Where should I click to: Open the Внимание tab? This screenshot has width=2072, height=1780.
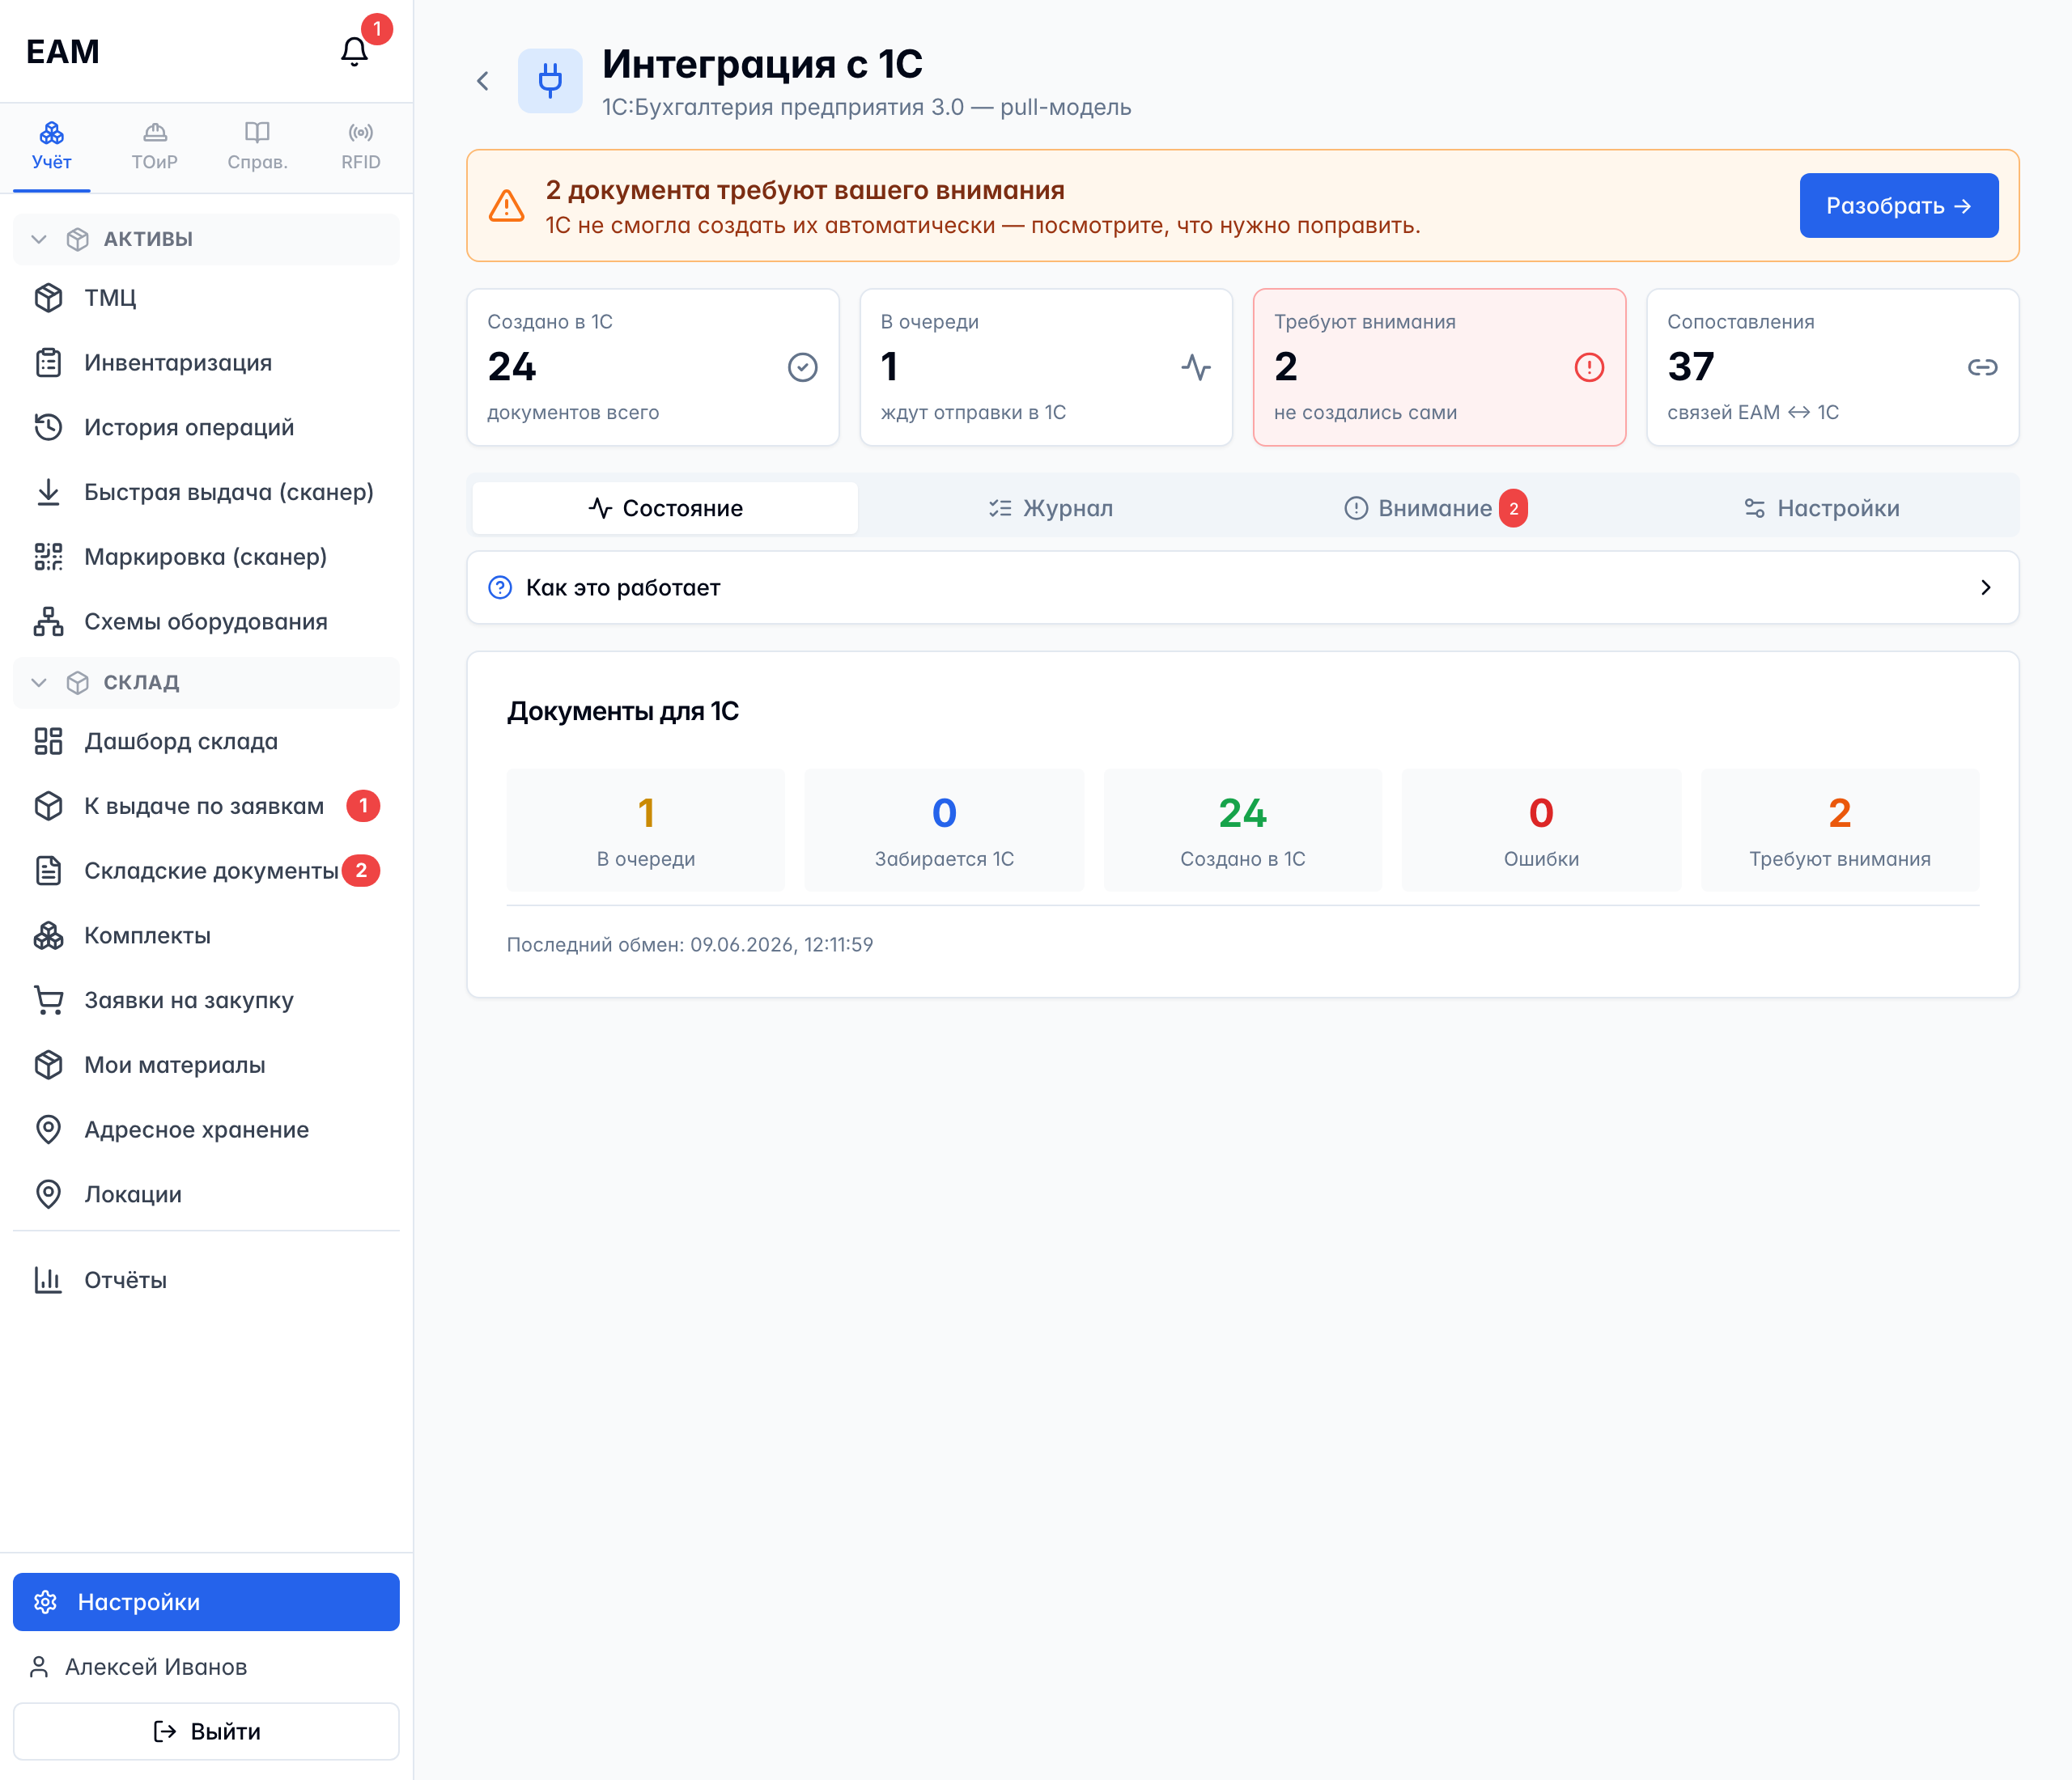(1436, 509)
